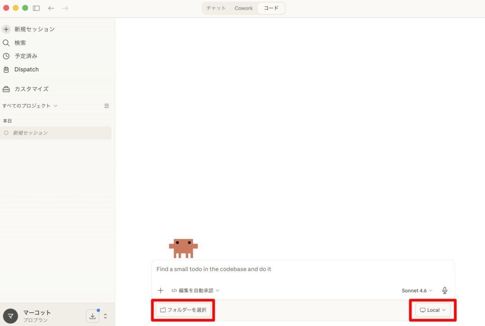The height and width of the screenshot is (326, 485).
Task: Click the plus attach icon in prompt box
Action: [161, 290]
